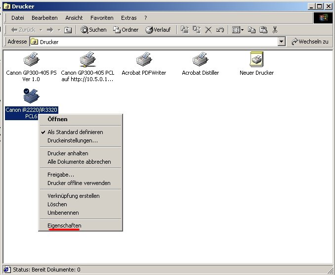The height and width of the screenshot is (275, 335).
Task: Choose Eigenschaften from the context menu
Action: (x=64, y=226)
